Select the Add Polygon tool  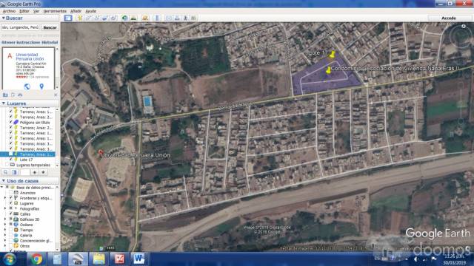coord(88,18)
